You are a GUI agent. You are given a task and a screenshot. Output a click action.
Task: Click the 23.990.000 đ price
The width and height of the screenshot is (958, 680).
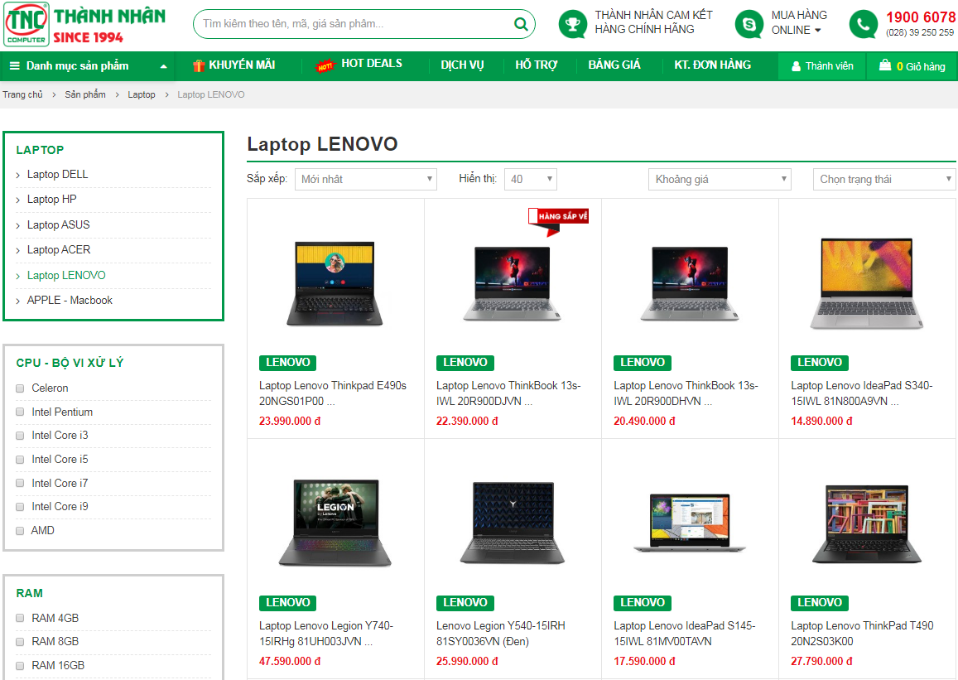[290, 421]
